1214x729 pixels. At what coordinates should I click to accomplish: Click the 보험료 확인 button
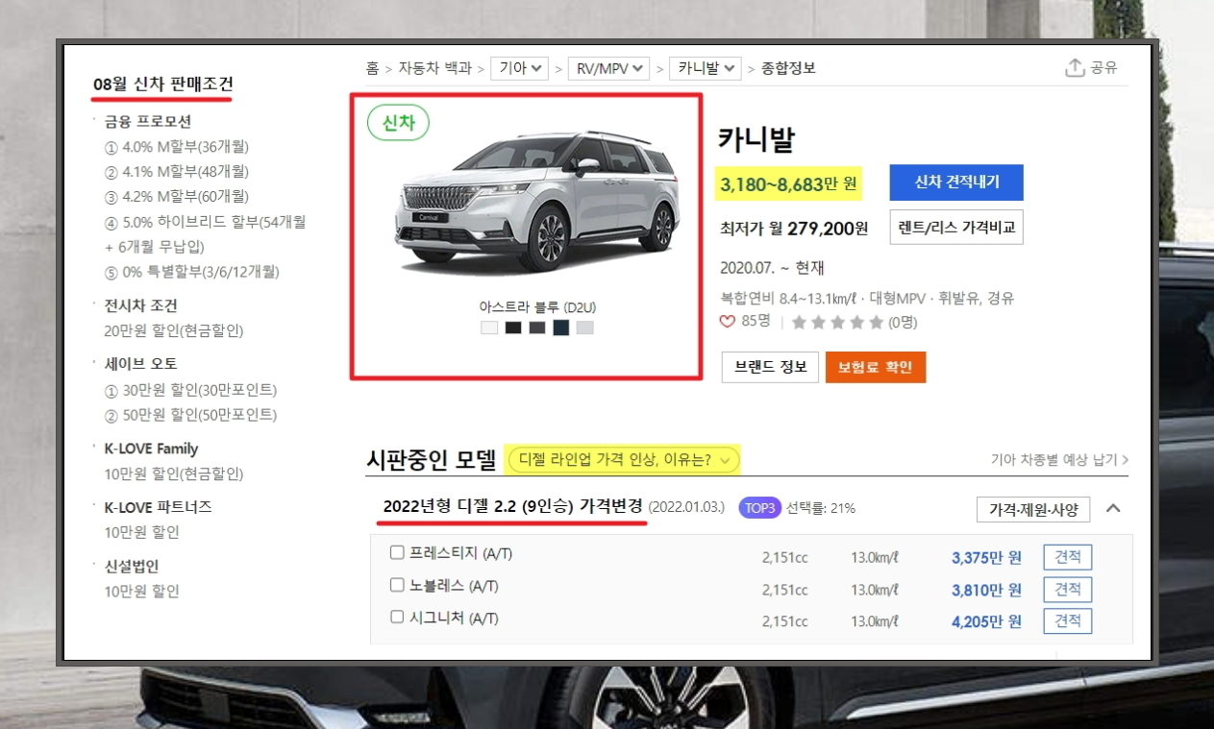[x=875, y=367]
